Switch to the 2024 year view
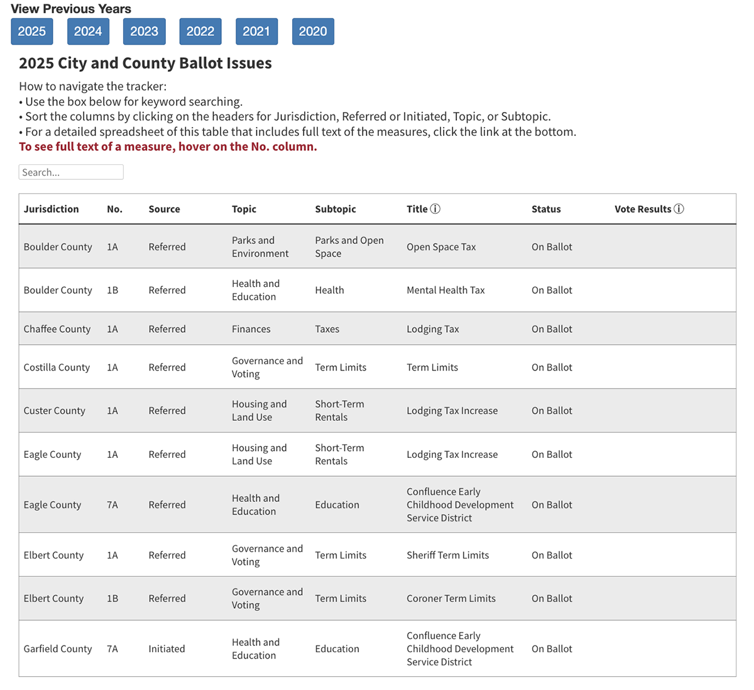The image size is (754, 690). coord(88,31)
